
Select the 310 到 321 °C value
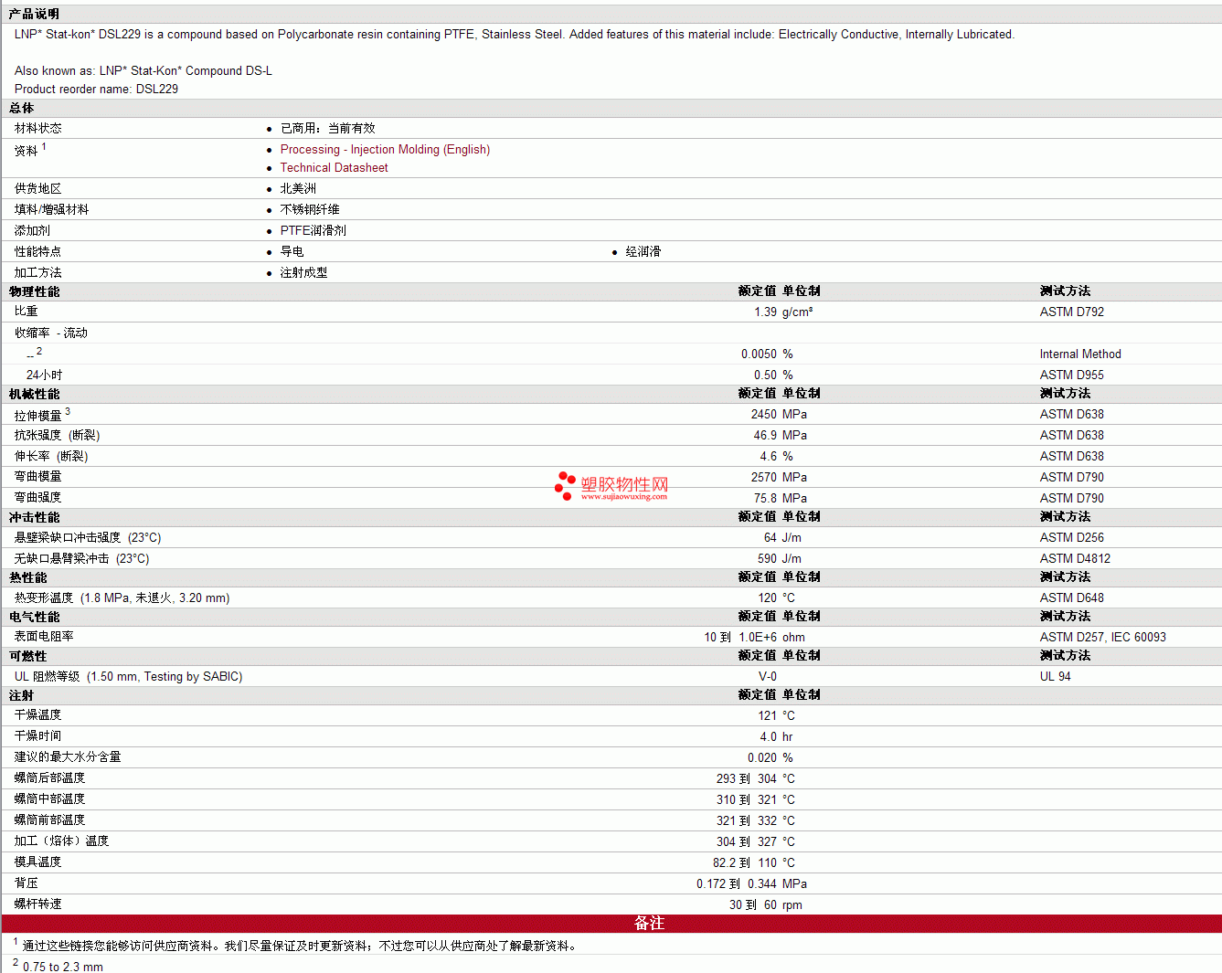[x=755, y=800]
